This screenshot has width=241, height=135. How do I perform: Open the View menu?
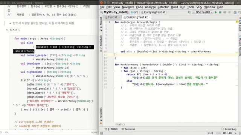click(x=117, y=7)
